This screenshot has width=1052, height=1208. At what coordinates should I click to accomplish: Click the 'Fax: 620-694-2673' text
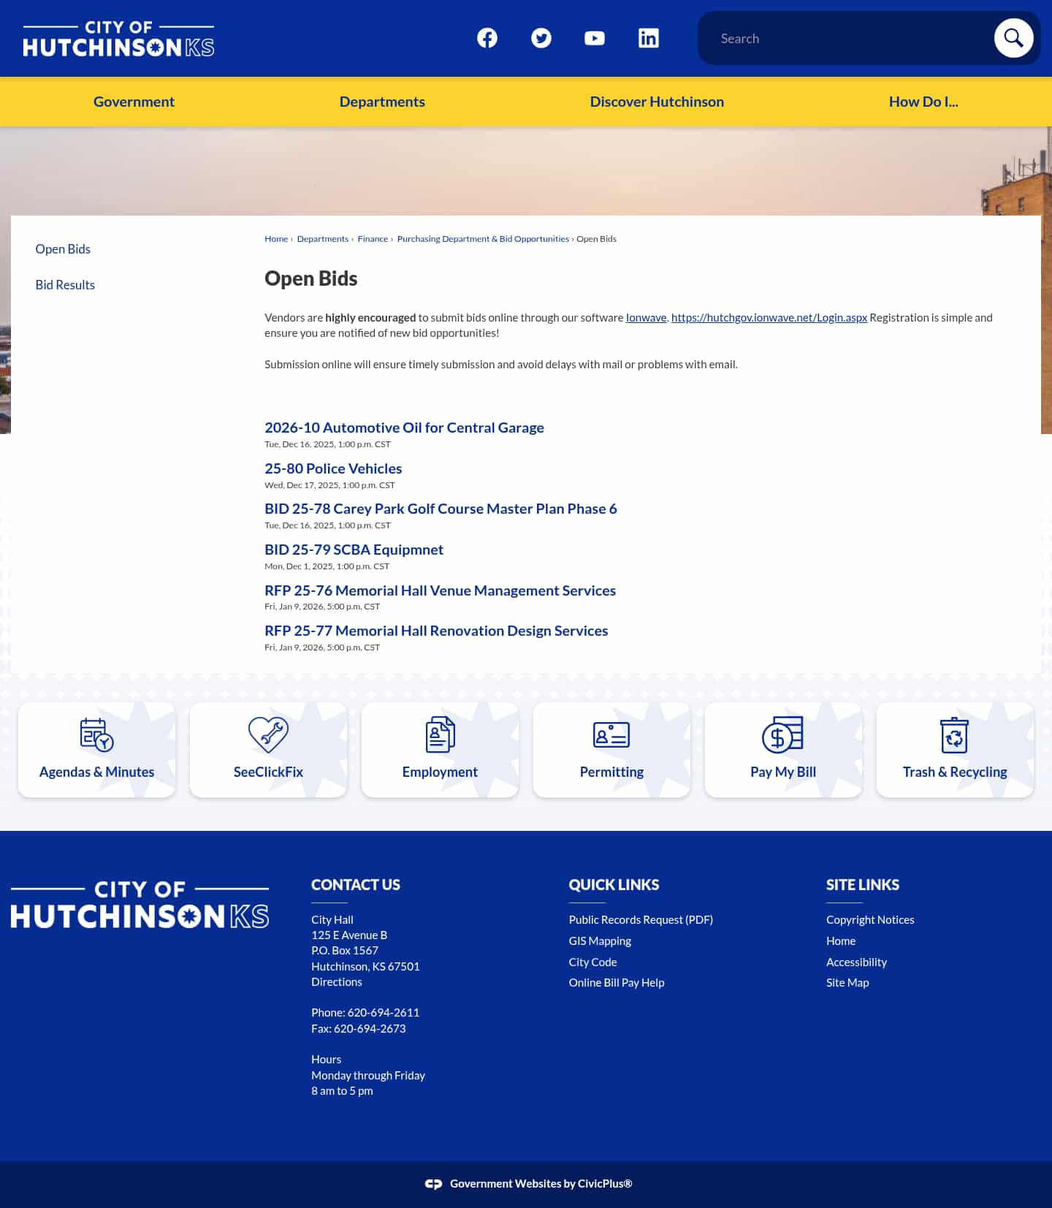[359, 1029]
